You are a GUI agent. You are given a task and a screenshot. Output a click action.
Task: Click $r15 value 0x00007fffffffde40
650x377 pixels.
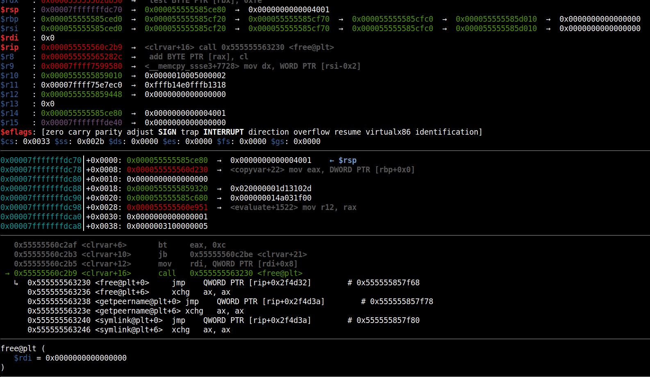tap(82, 122)
